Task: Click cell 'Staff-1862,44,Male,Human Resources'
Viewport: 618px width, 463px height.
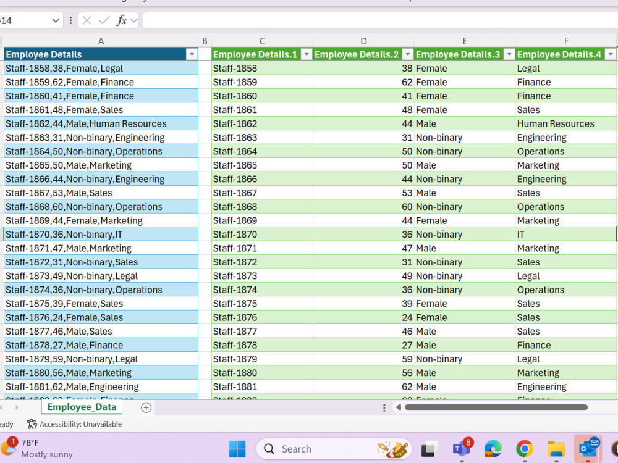Action: pos(101,123)
